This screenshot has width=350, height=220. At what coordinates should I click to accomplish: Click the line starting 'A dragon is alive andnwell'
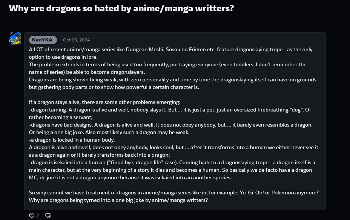coord(173,148)
